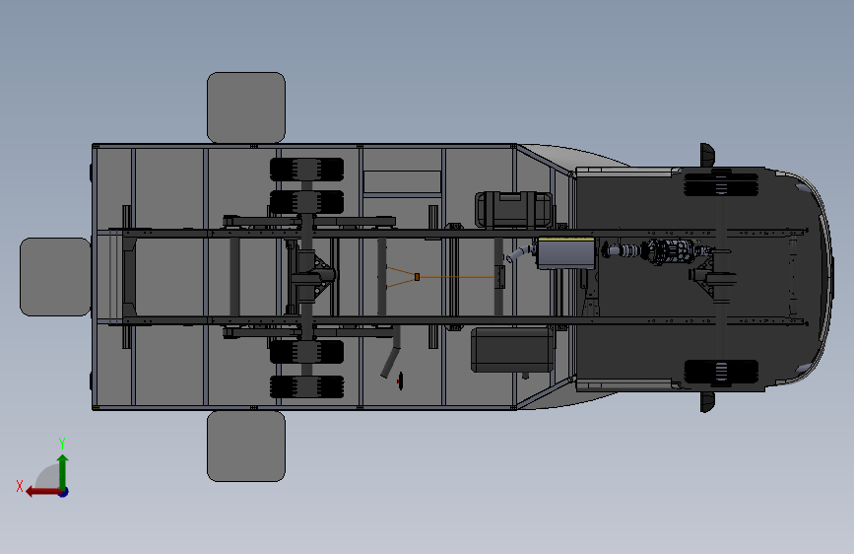Select the large dark tank below the frame rails
854x554 pixels.
click(x=512, y=350)
